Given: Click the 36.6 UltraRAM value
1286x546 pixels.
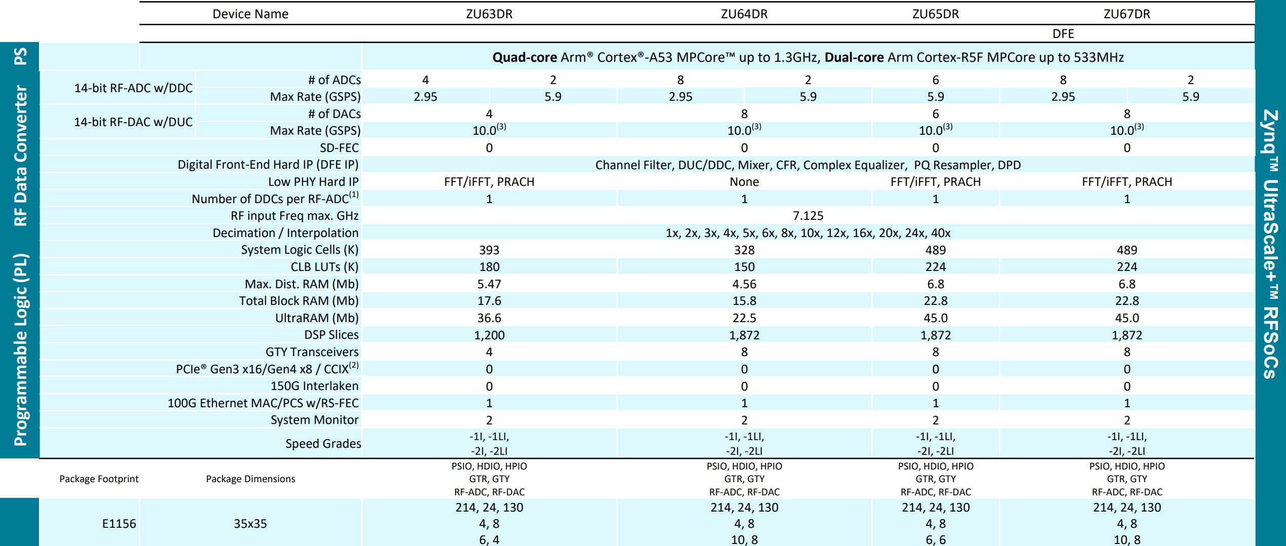Looking at the screenshot, I should 489,318.
